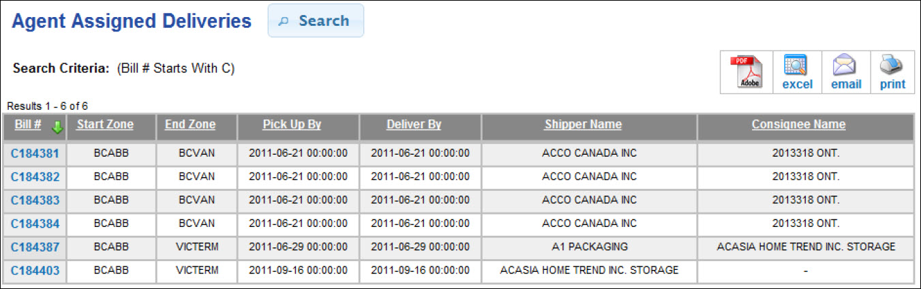Sort by Pick Up By column
Image resolution: width=921 pixels, height=289 pixels.
point(292,125)
